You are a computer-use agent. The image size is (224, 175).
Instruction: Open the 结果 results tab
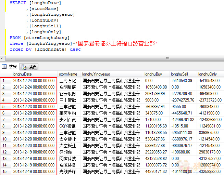(10, 67)
